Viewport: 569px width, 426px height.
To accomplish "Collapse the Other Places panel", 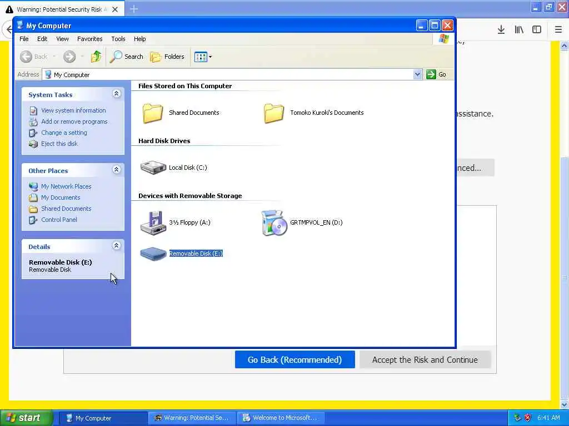I will coord(117,170).
